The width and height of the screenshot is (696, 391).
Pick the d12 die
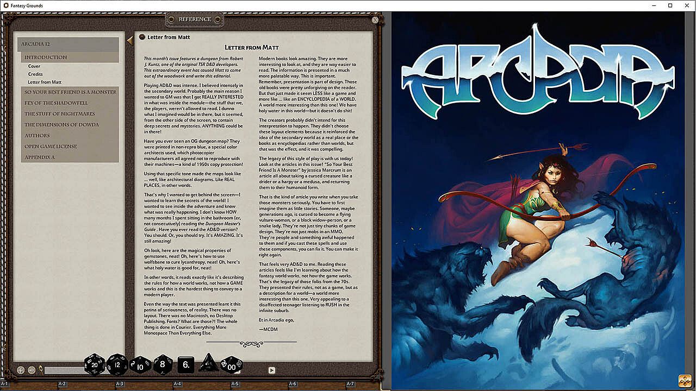[x=117, y=364]
